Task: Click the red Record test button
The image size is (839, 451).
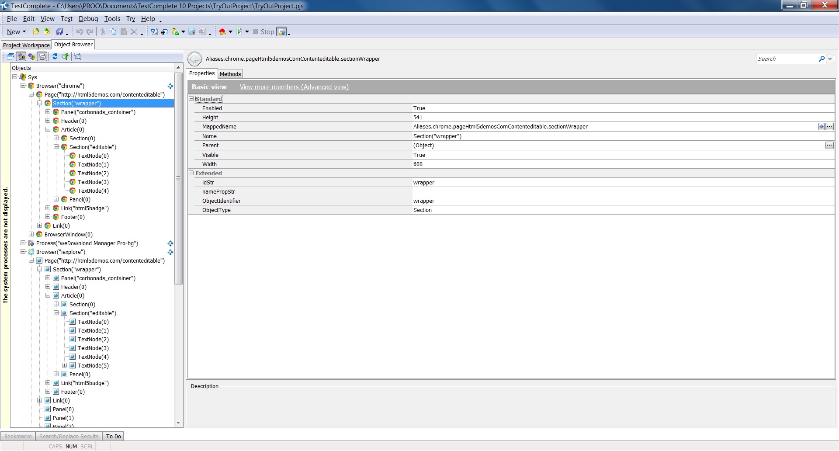Action: pyautogui.click(x=222, y=32)
